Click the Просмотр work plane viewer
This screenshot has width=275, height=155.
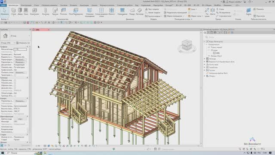click(x=259, y=16)
